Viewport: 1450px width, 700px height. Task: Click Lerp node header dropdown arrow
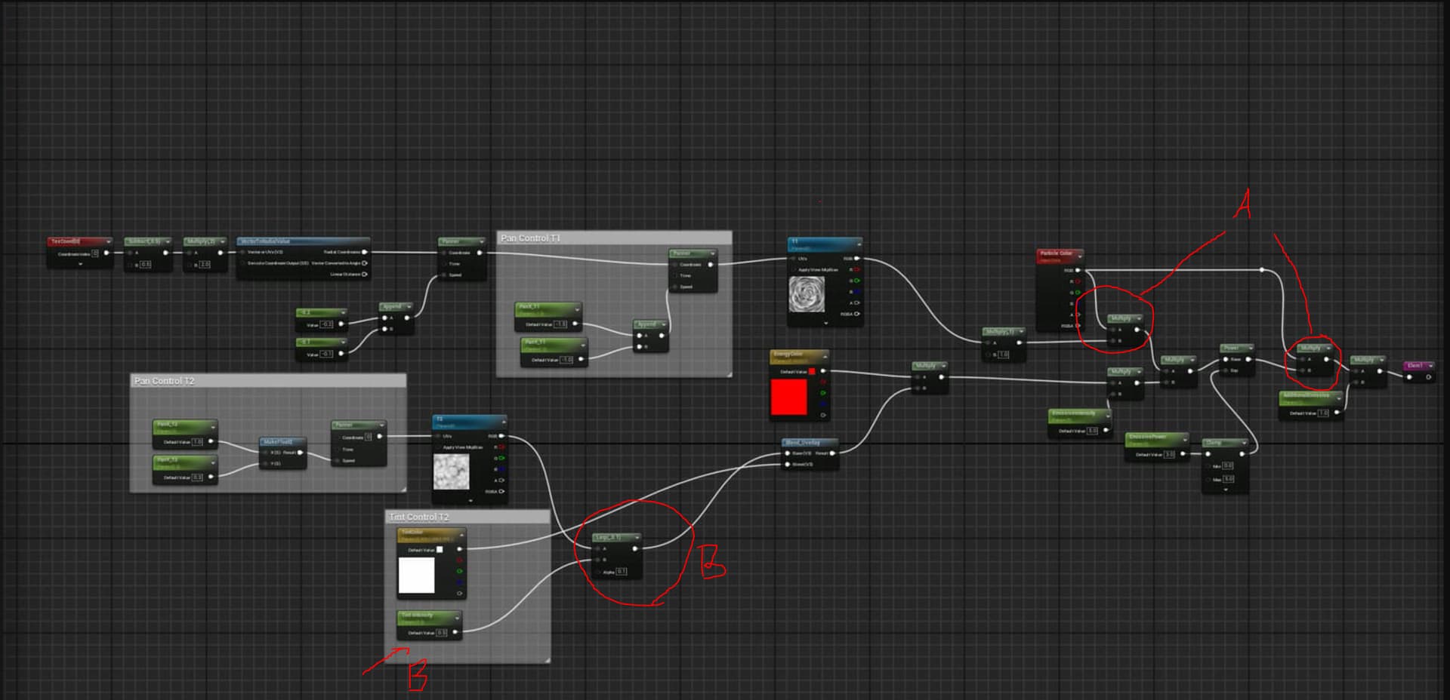tap(637, 537)
